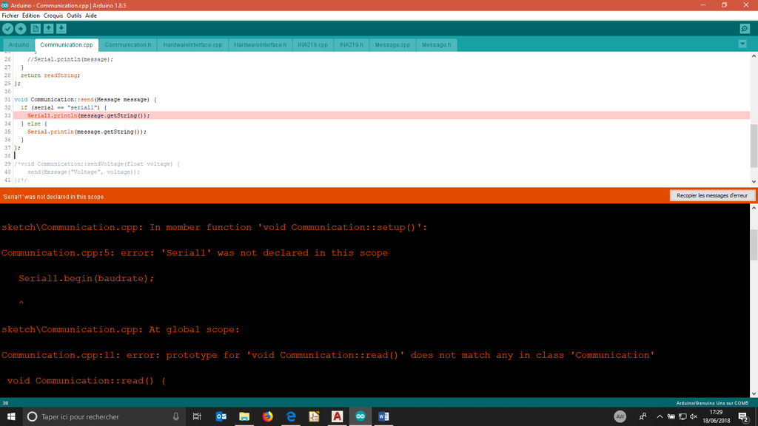Open the Windows Start menu
The height and width of the screenshot is (426, 758).
[x=11, y=416]
